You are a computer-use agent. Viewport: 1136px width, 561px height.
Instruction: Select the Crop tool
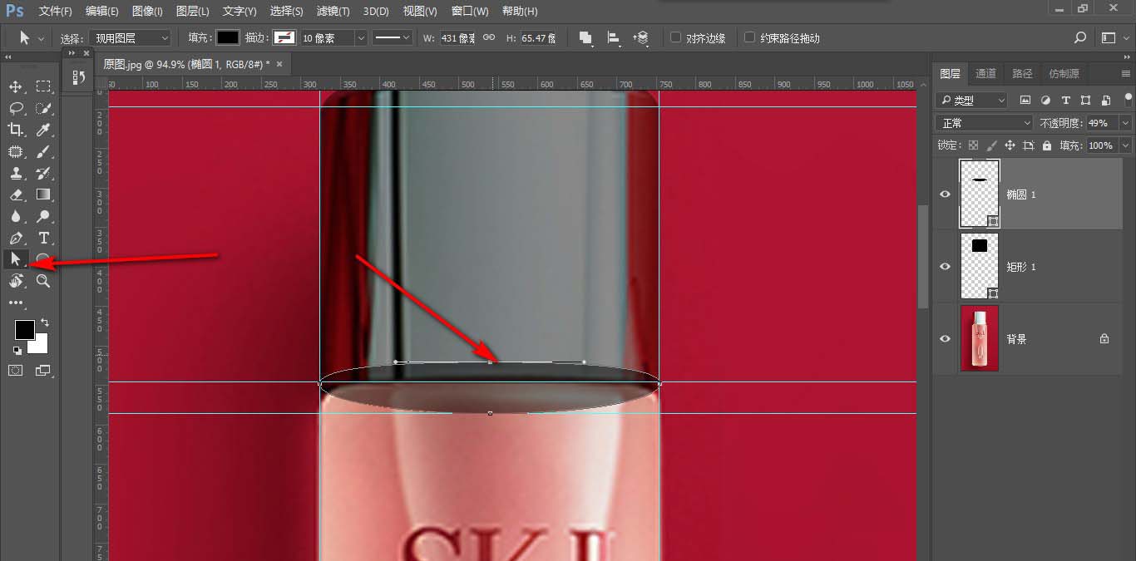coord(15,130)
